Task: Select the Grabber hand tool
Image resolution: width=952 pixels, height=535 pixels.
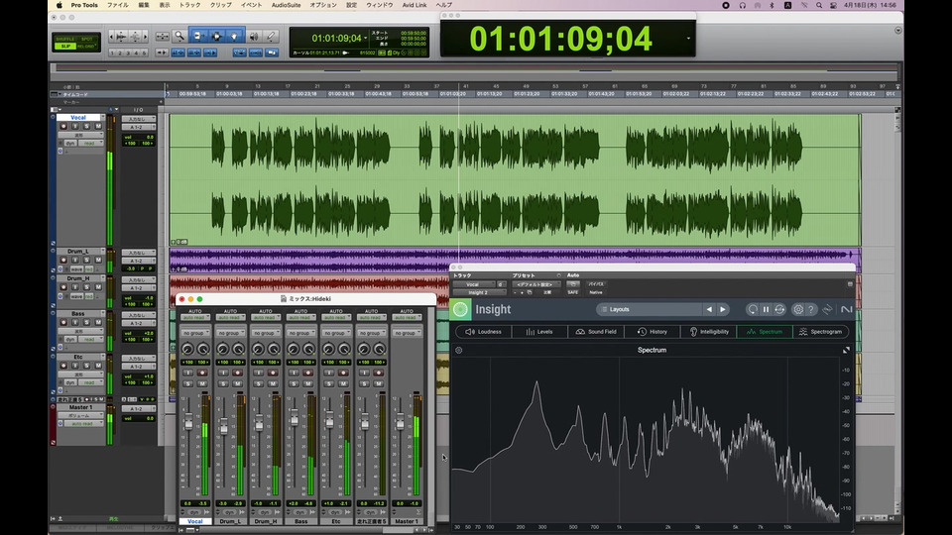Action: coord(234,37)
